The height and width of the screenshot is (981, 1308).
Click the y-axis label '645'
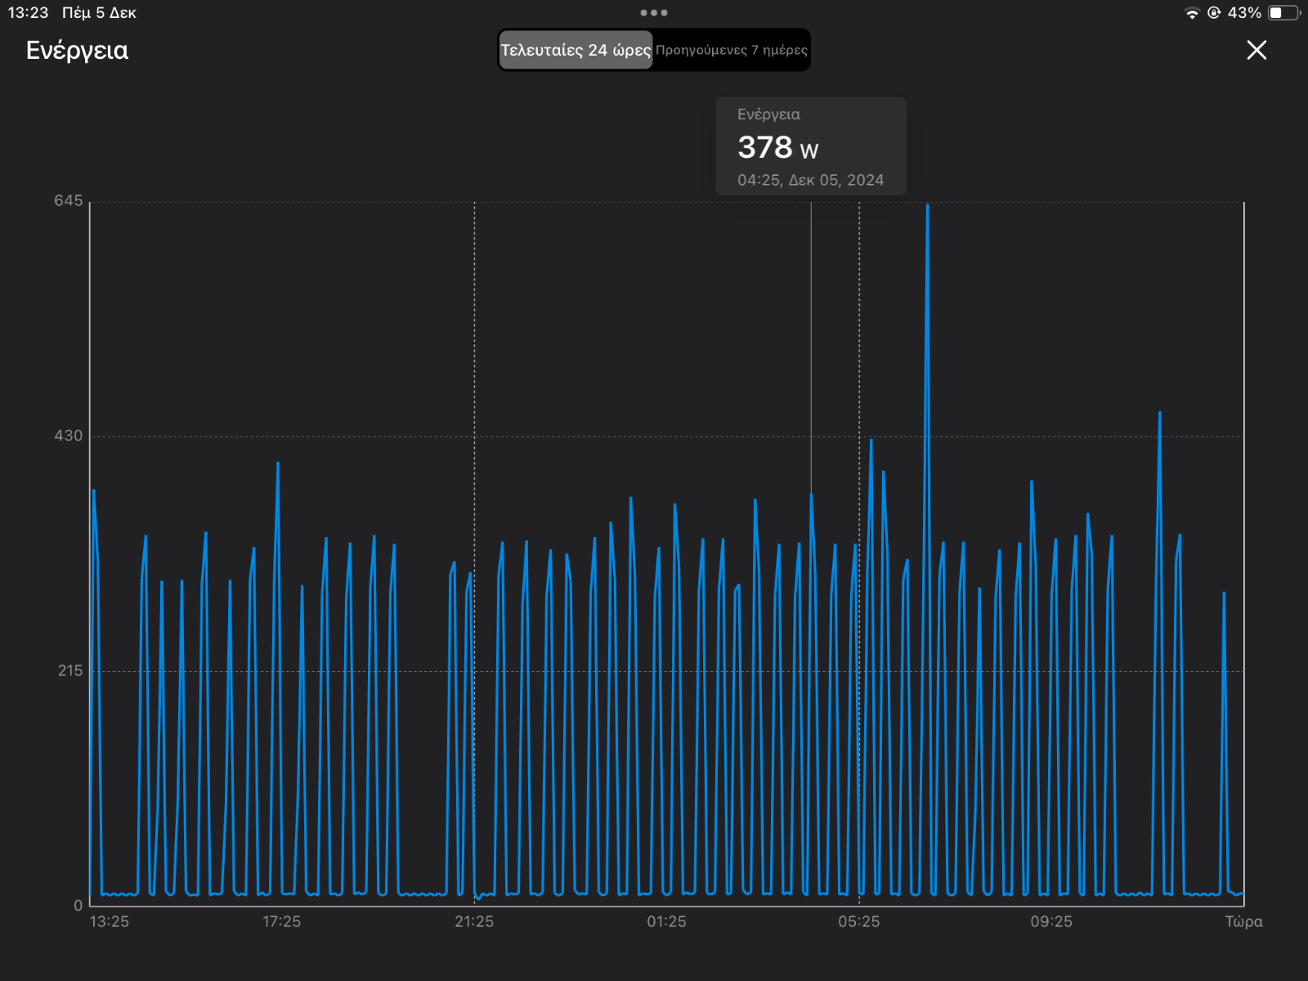[x=69, y=201]
